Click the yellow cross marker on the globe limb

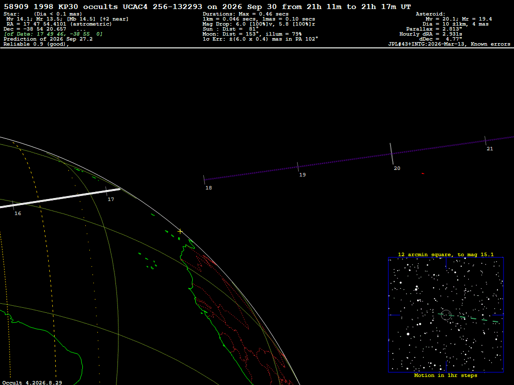pos(180,231)
